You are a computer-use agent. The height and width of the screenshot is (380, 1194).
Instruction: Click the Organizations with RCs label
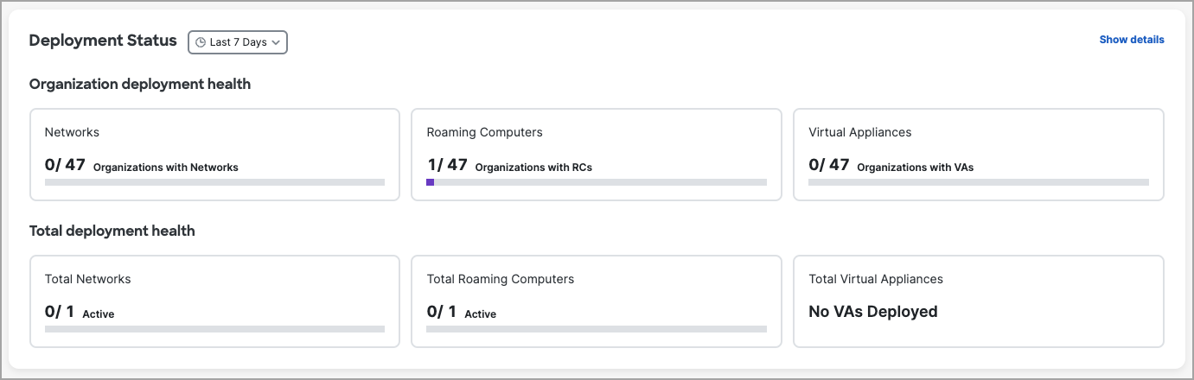pos(533,168)
